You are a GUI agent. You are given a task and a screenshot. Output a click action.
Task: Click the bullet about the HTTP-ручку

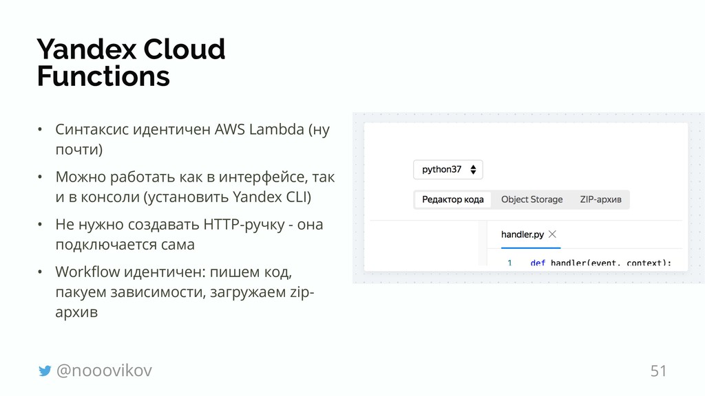point(189,234)
